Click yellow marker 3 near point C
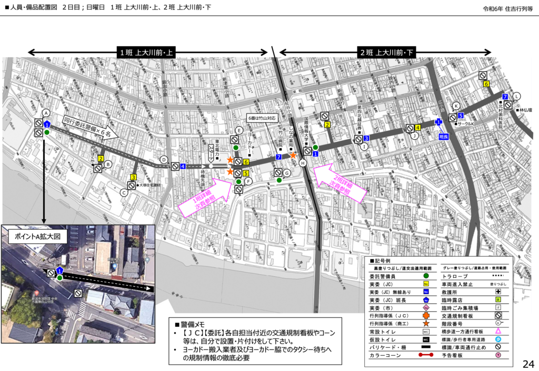The image size is (539, 371). click(134, 177)
